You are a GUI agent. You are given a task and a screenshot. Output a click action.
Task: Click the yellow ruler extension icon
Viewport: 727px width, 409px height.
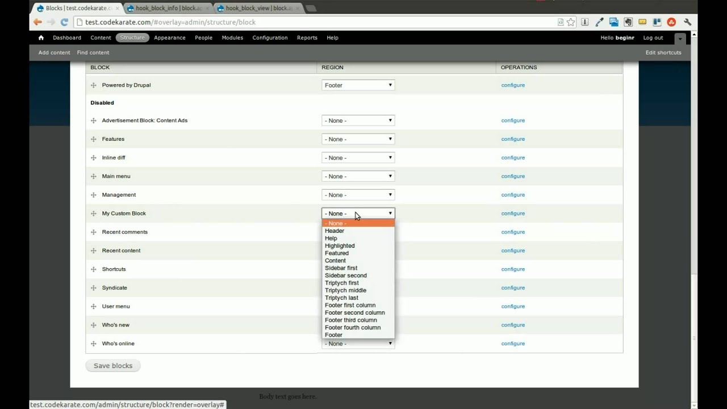tap(642, 22)
